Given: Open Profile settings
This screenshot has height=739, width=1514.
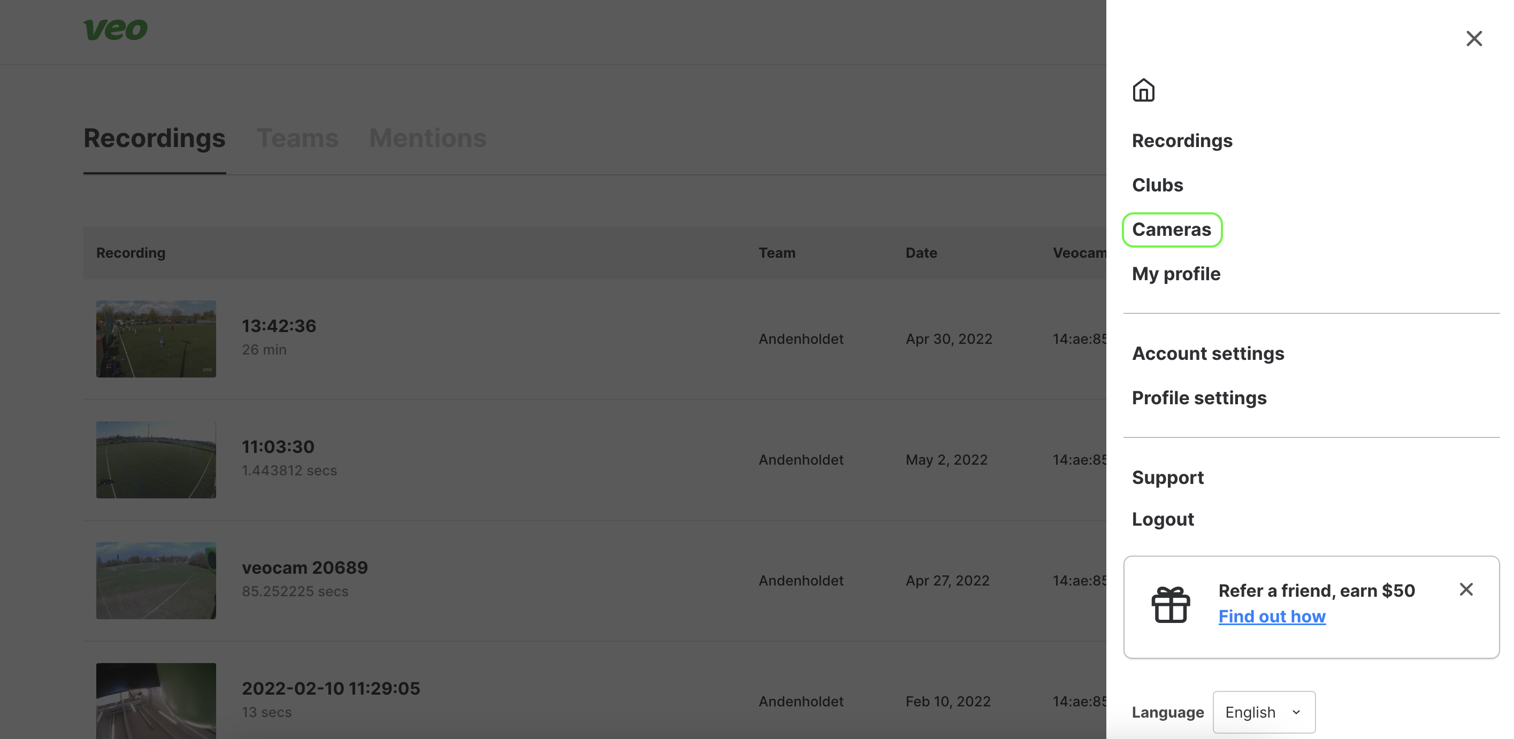Looking at the screenshot, I should point(1199,397).
